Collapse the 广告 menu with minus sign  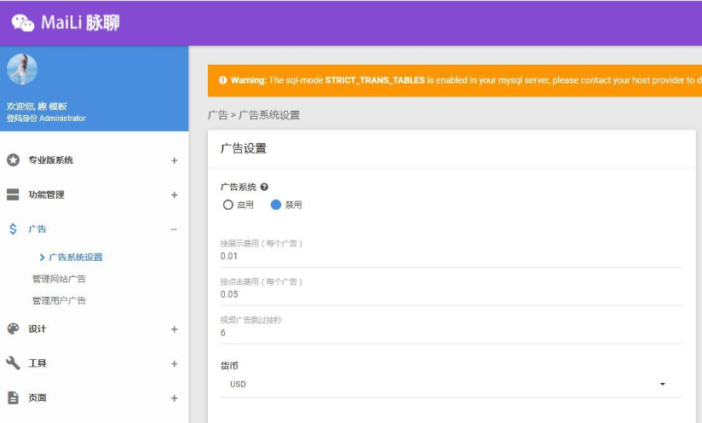coord(174,229)
